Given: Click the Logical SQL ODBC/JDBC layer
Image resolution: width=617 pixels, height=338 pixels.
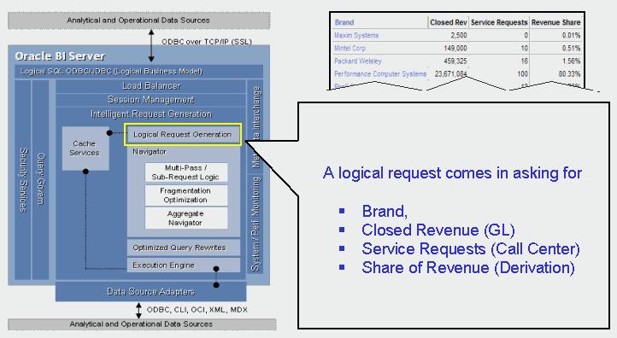Looking at the screenshot, I should coord(139,72).
